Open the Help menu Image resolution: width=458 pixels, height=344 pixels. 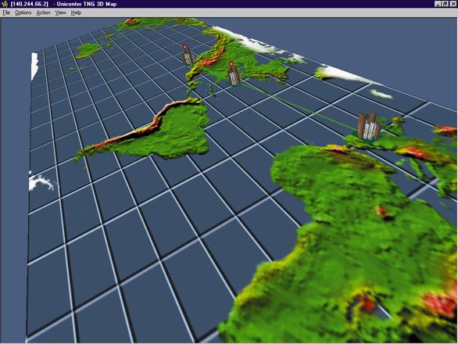pyautogui.click(x=76, y=13)
